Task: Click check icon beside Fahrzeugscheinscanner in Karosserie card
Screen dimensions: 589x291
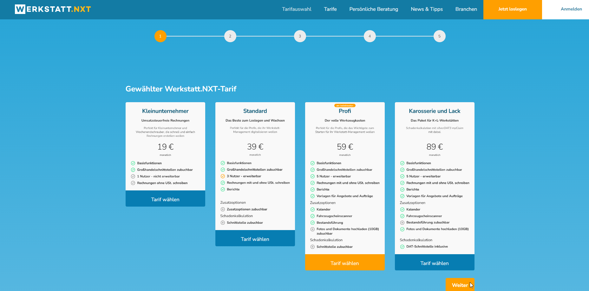Action: (x=402, y=216)
